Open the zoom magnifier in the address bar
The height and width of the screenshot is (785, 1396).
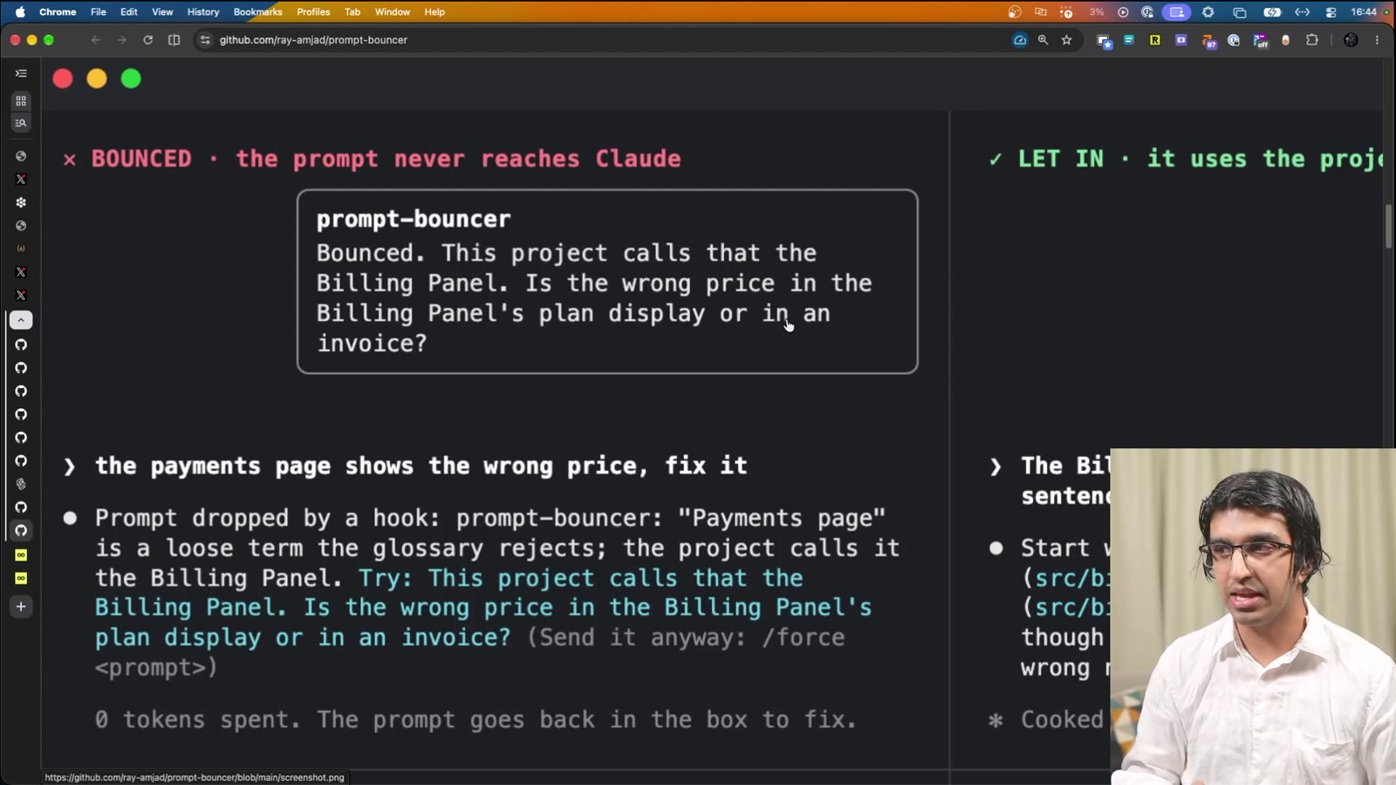coord(1043,40)
